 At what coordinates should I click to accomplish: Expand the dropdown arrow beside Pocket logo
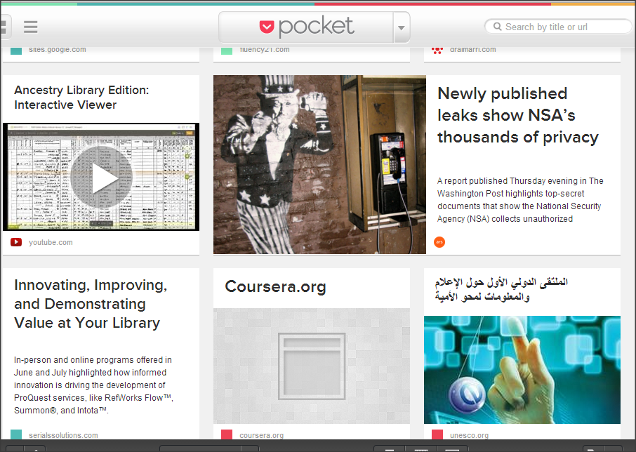402,27
